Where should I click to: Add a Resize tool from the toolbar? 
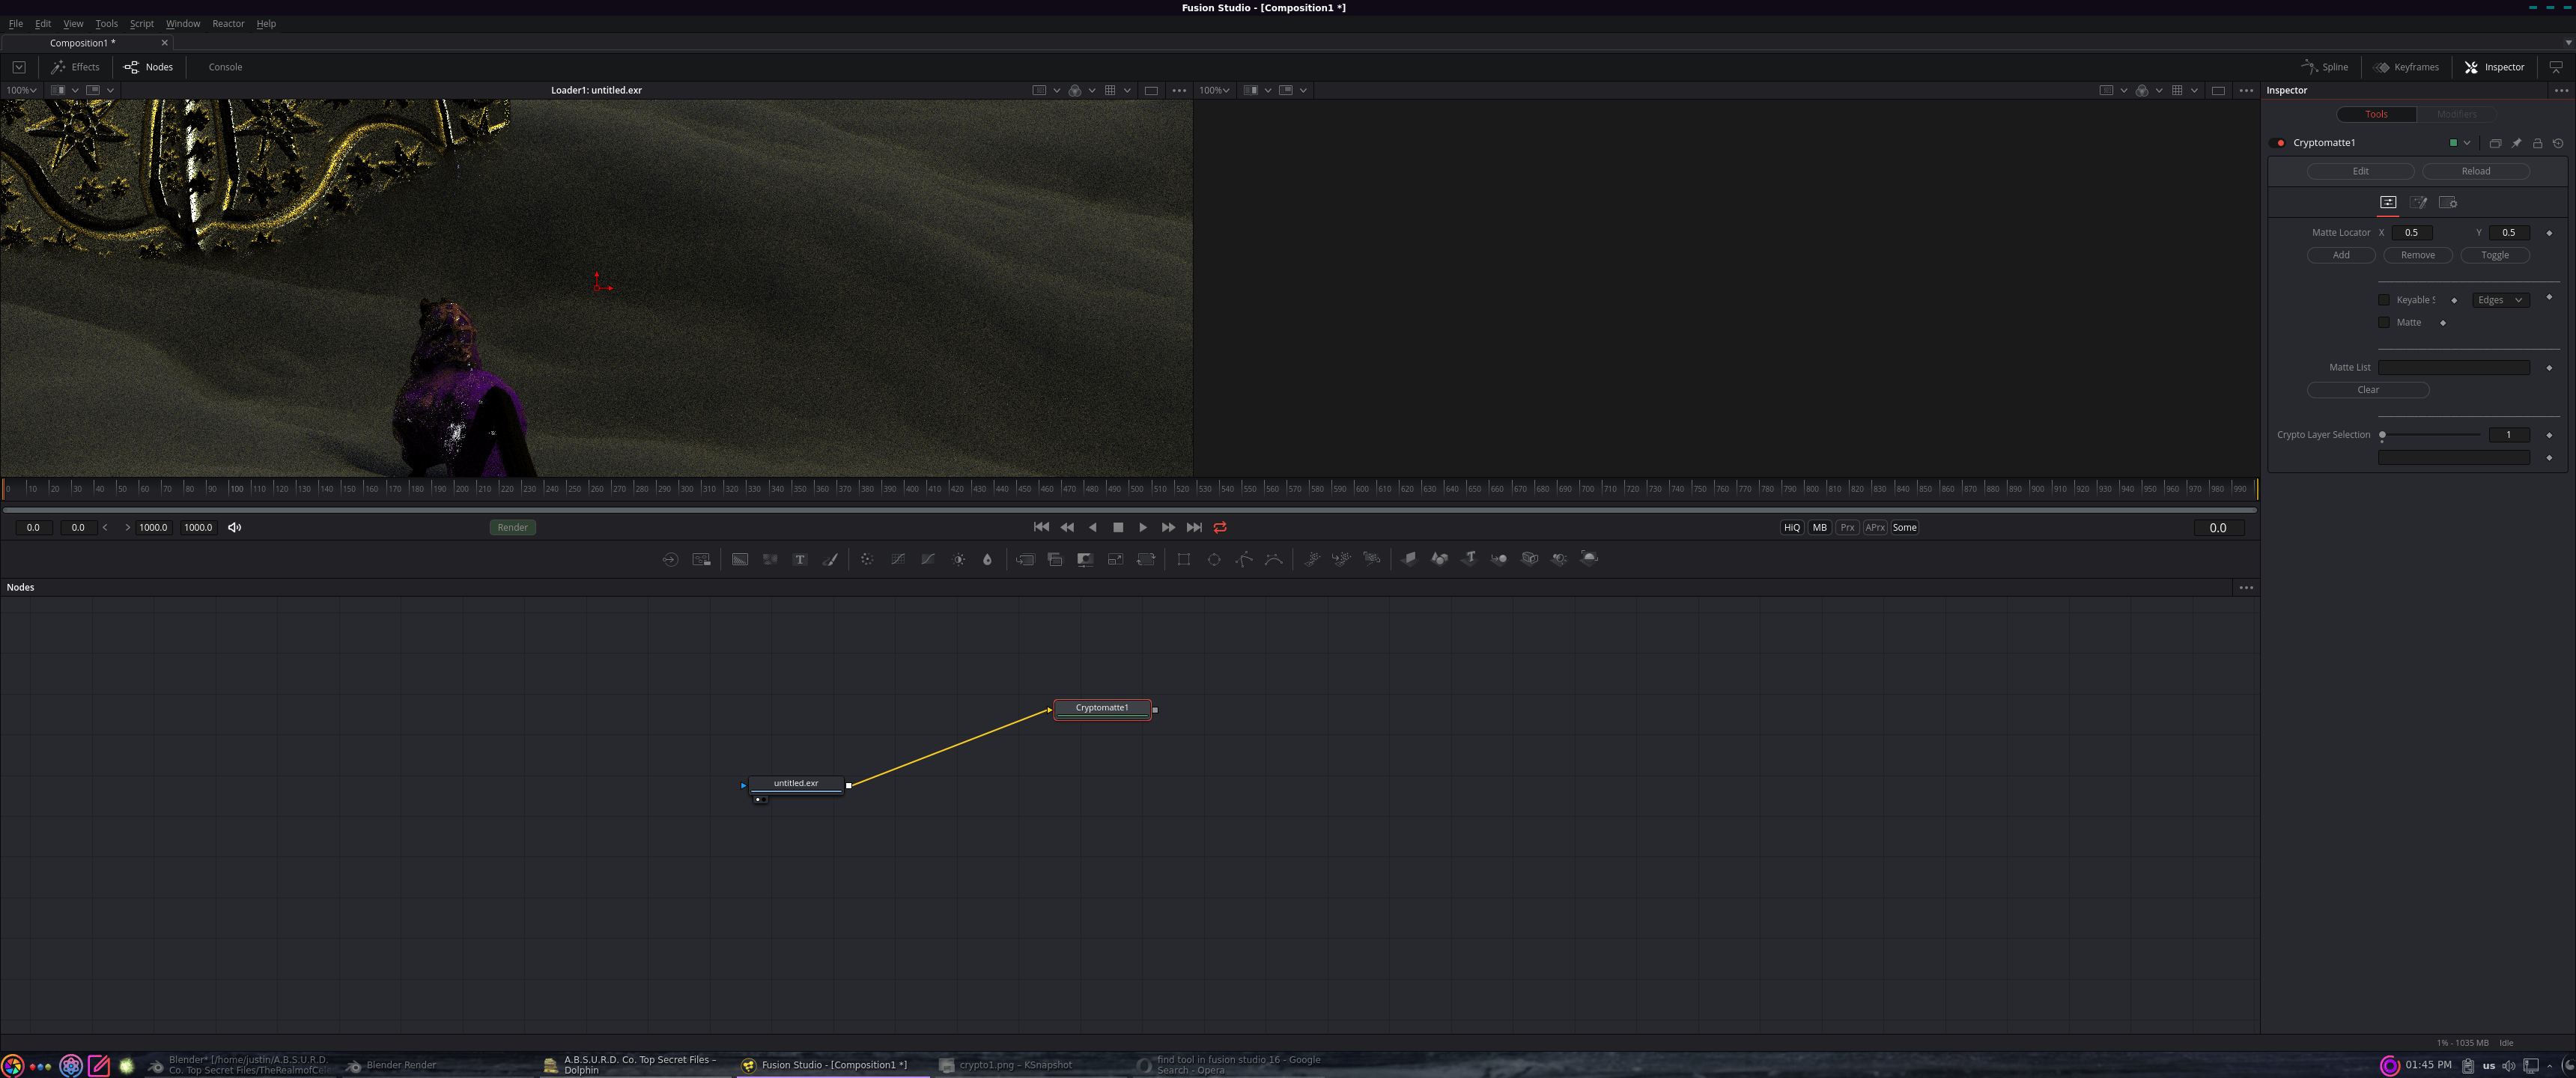click(x=1115, y=559)
